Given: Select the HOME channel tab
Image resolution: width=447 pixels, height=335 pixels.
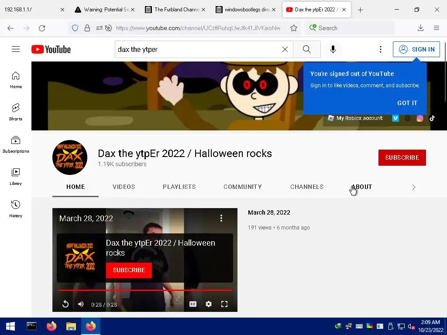Looking at the screenshot, I should coord(76,187).
